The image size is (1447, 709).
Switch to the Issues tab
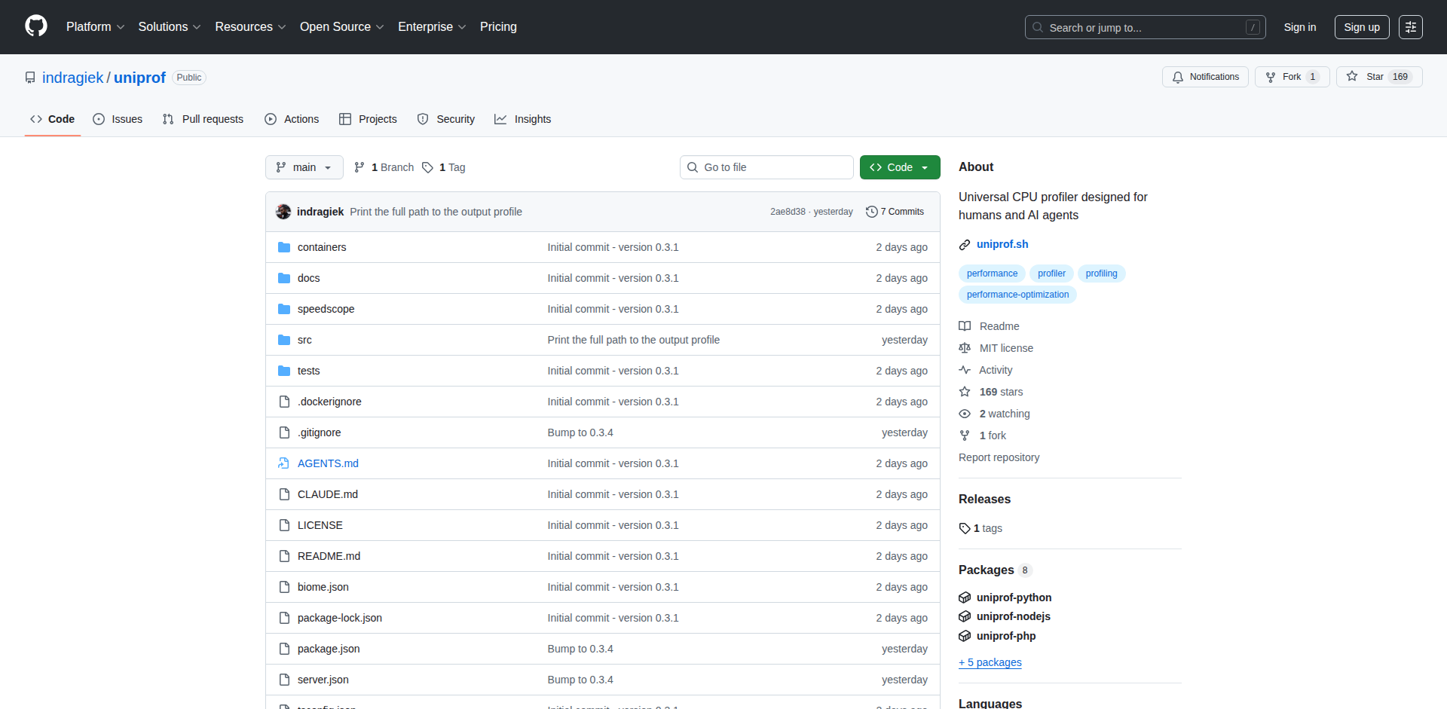click(x=118, y=119)
